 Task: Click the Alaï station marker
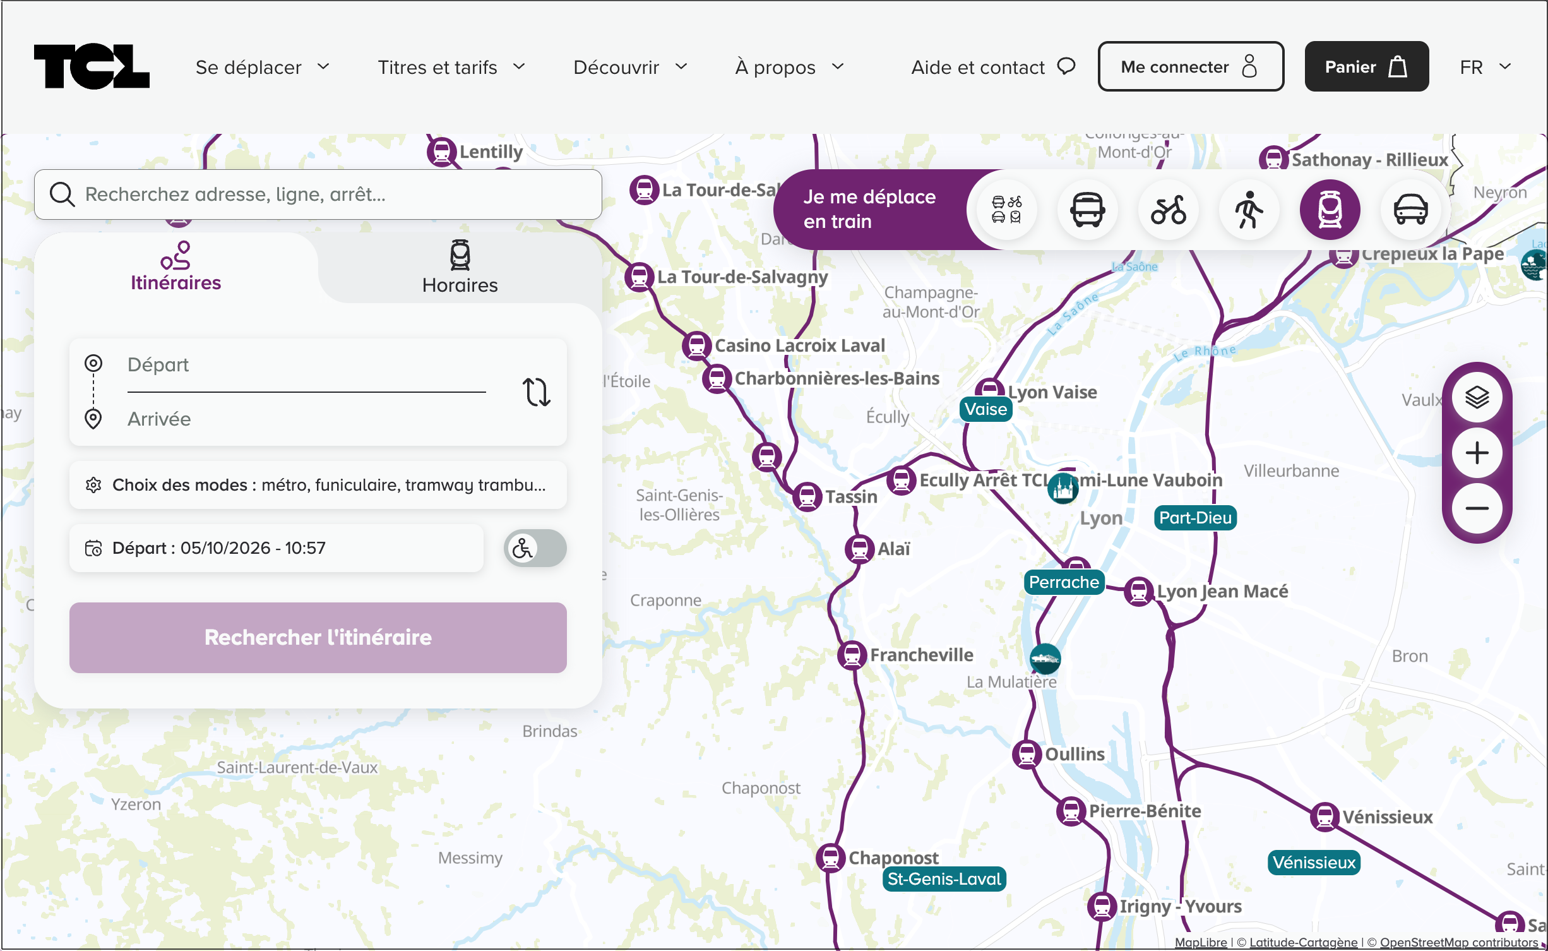click(859, 549)
